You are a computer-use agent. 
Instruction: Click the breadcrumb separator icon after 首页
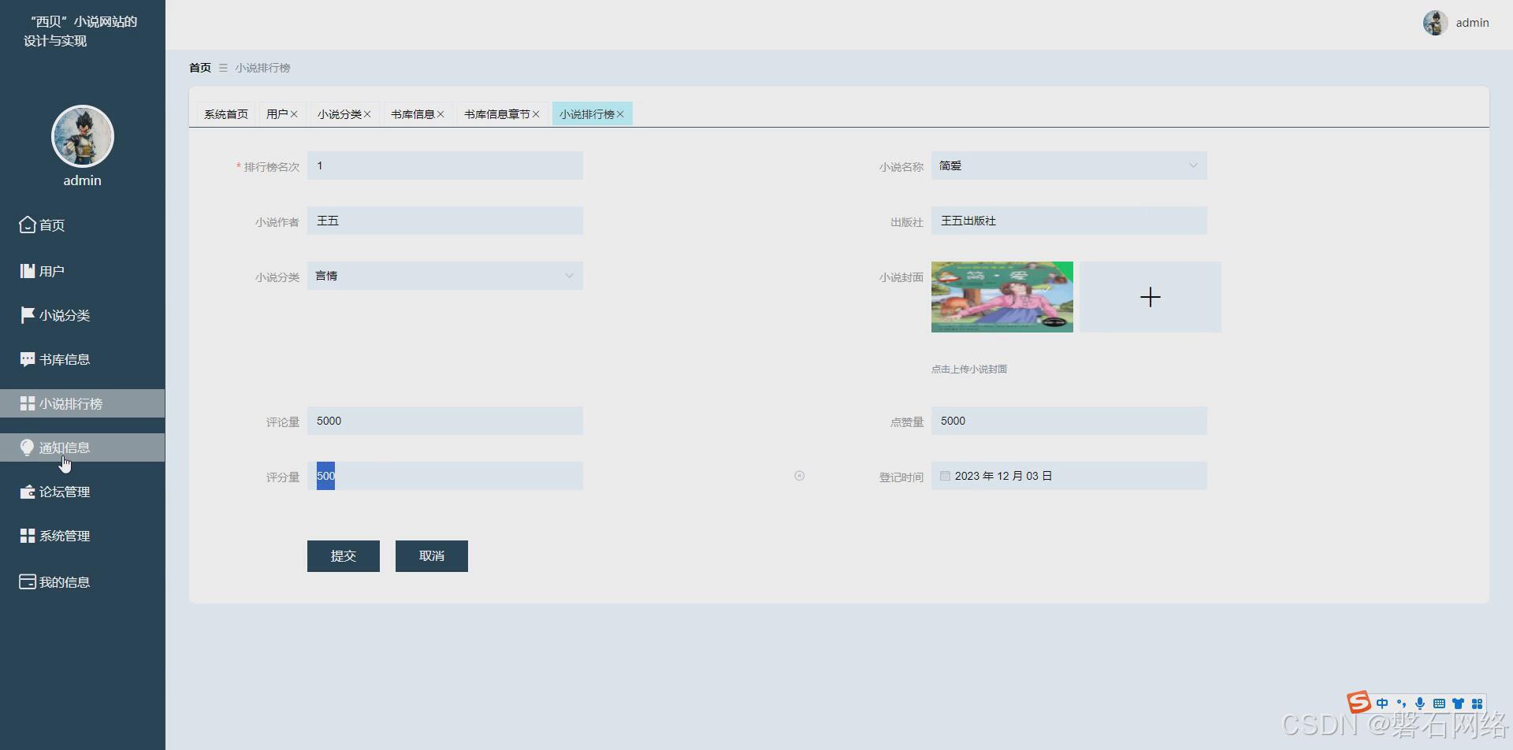click(x=223, y=68)
